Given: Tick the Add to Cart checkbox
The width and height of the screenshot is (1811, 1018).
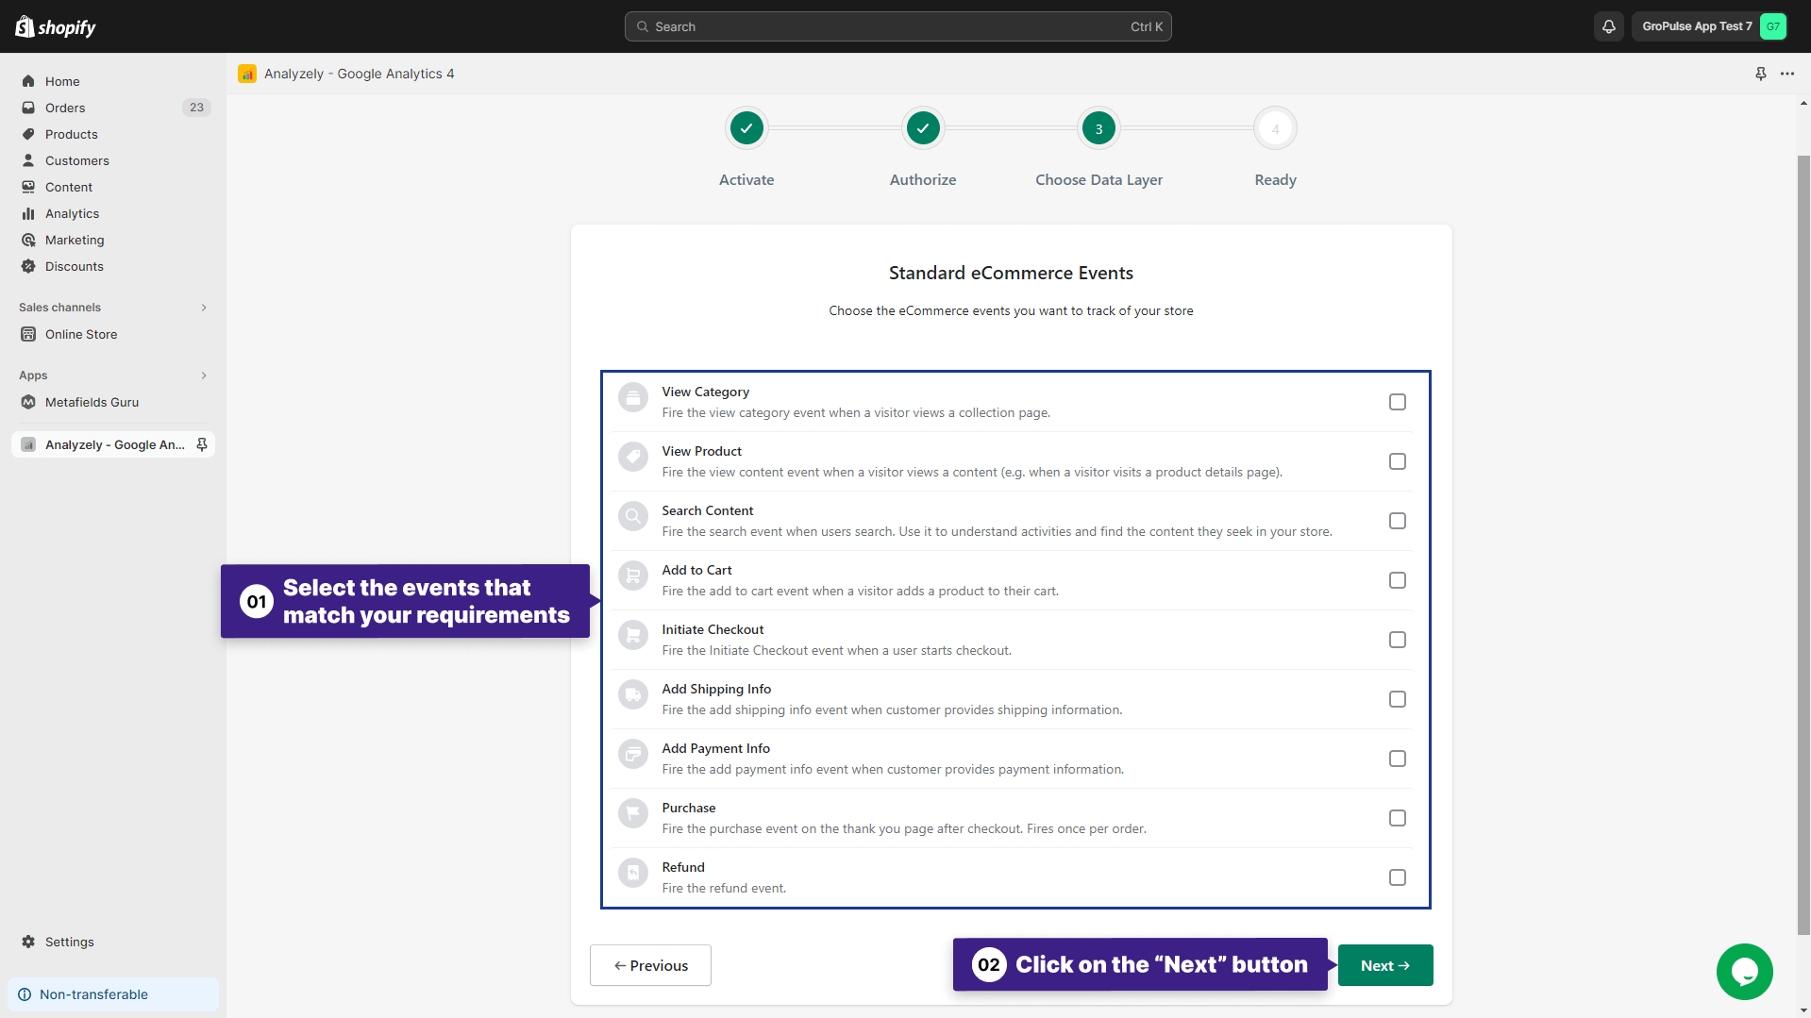Looking at the screenshot, I should (x=1398, y=580).
